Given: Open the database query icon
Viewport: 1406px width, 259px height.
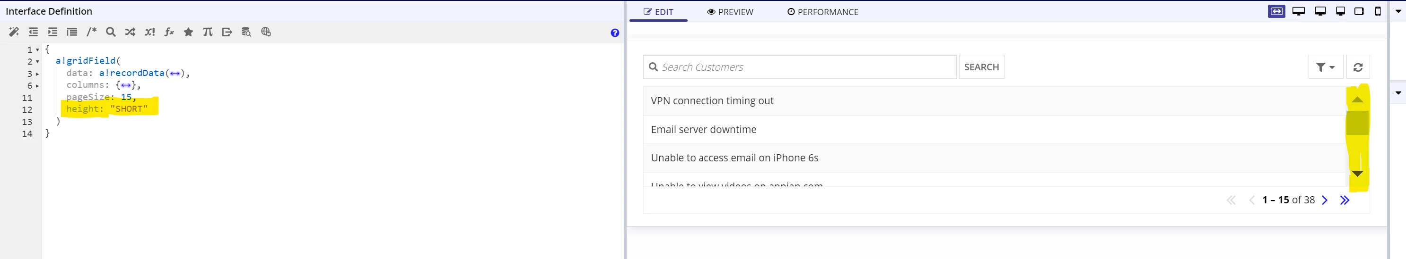Looking at the screenshot, I should pos(246,32).
